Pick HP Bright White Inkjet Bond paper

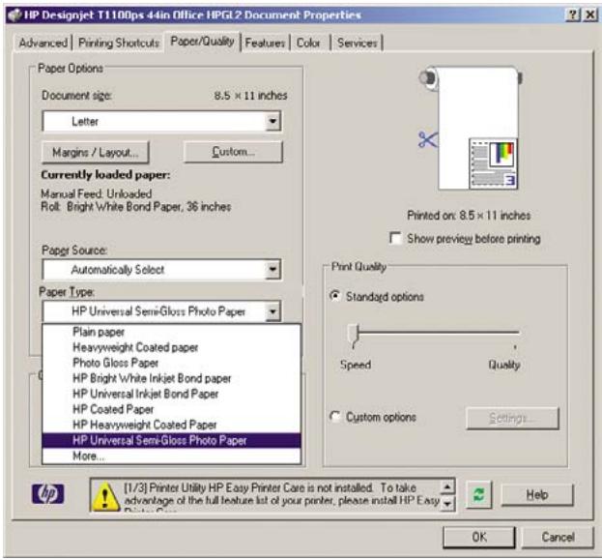pos(171,378)
